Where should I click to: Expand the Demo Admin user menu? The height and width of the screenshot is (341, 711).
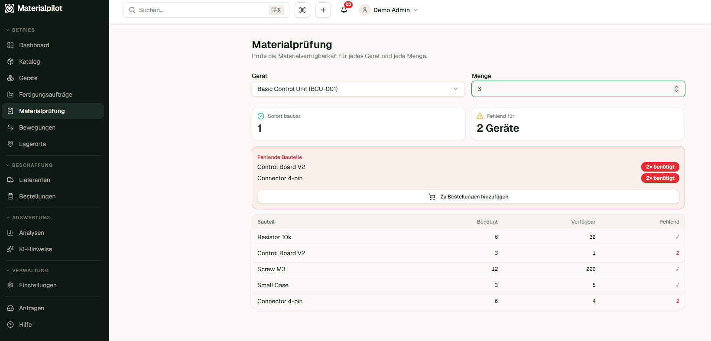(x=389, y=10)
